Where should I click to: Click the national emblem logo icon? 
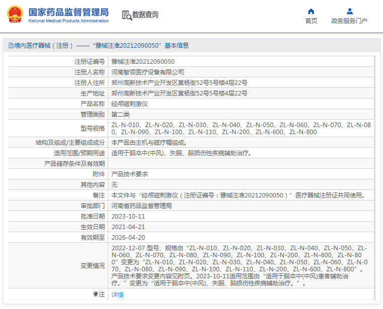click(x=15, y=15)
